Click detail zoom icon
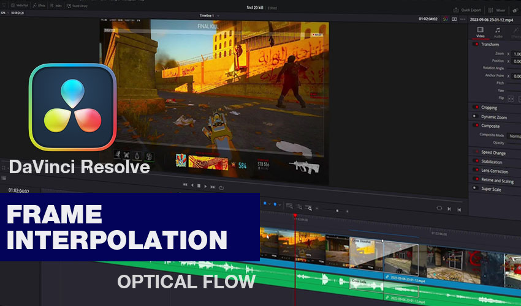This screenshot has width=521, height=306. point(299,207)
